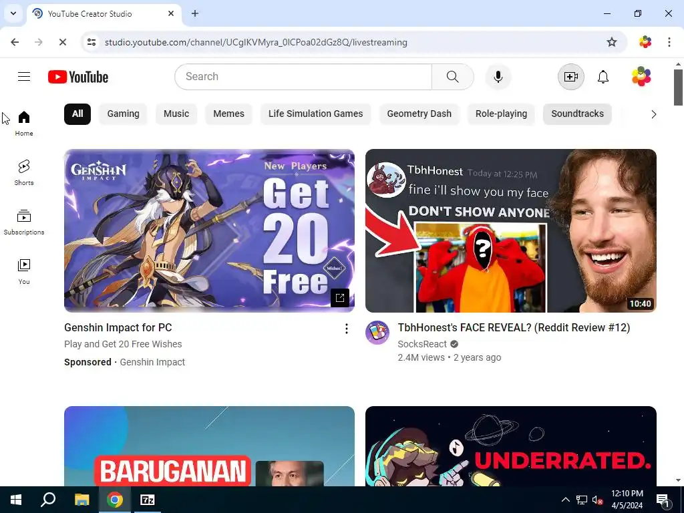Click the browser forward arrow

(x=38, y=42)
